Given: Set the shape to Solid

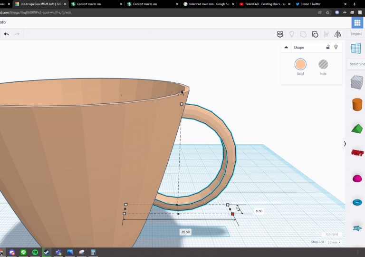Looking at the screenshot, I should [x=300, y=64].
